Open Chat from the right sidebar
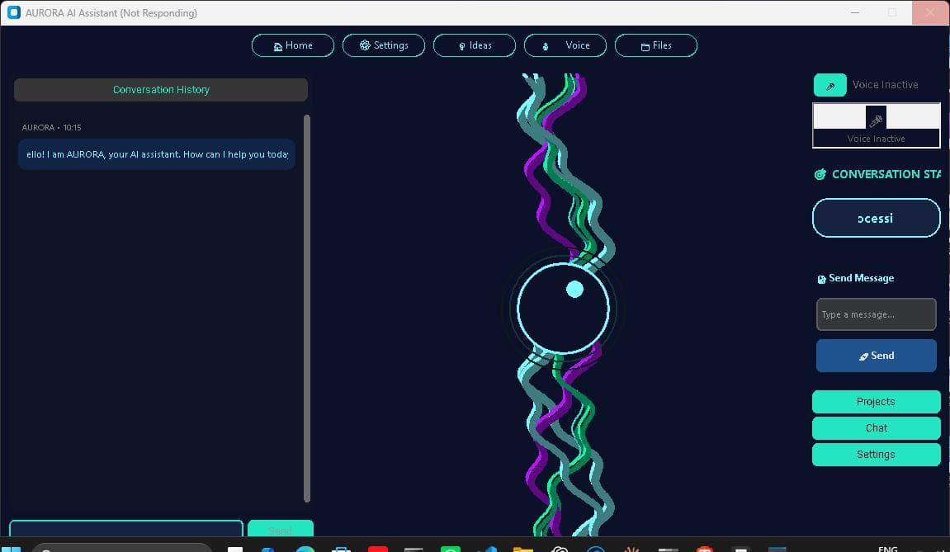Screen dimensions: 950x552 pyautogui.click(x=876, y=428)
